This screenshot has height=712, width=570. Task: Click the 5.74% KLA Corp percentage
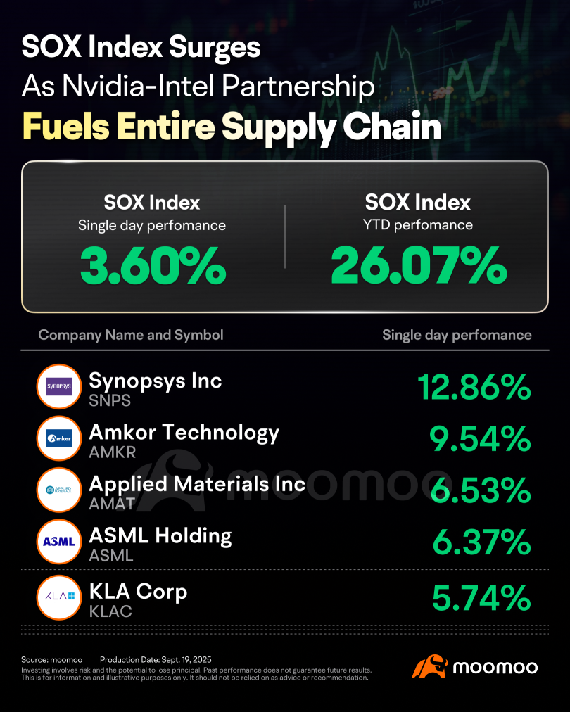pyautogui.click(x=479, y=598)
